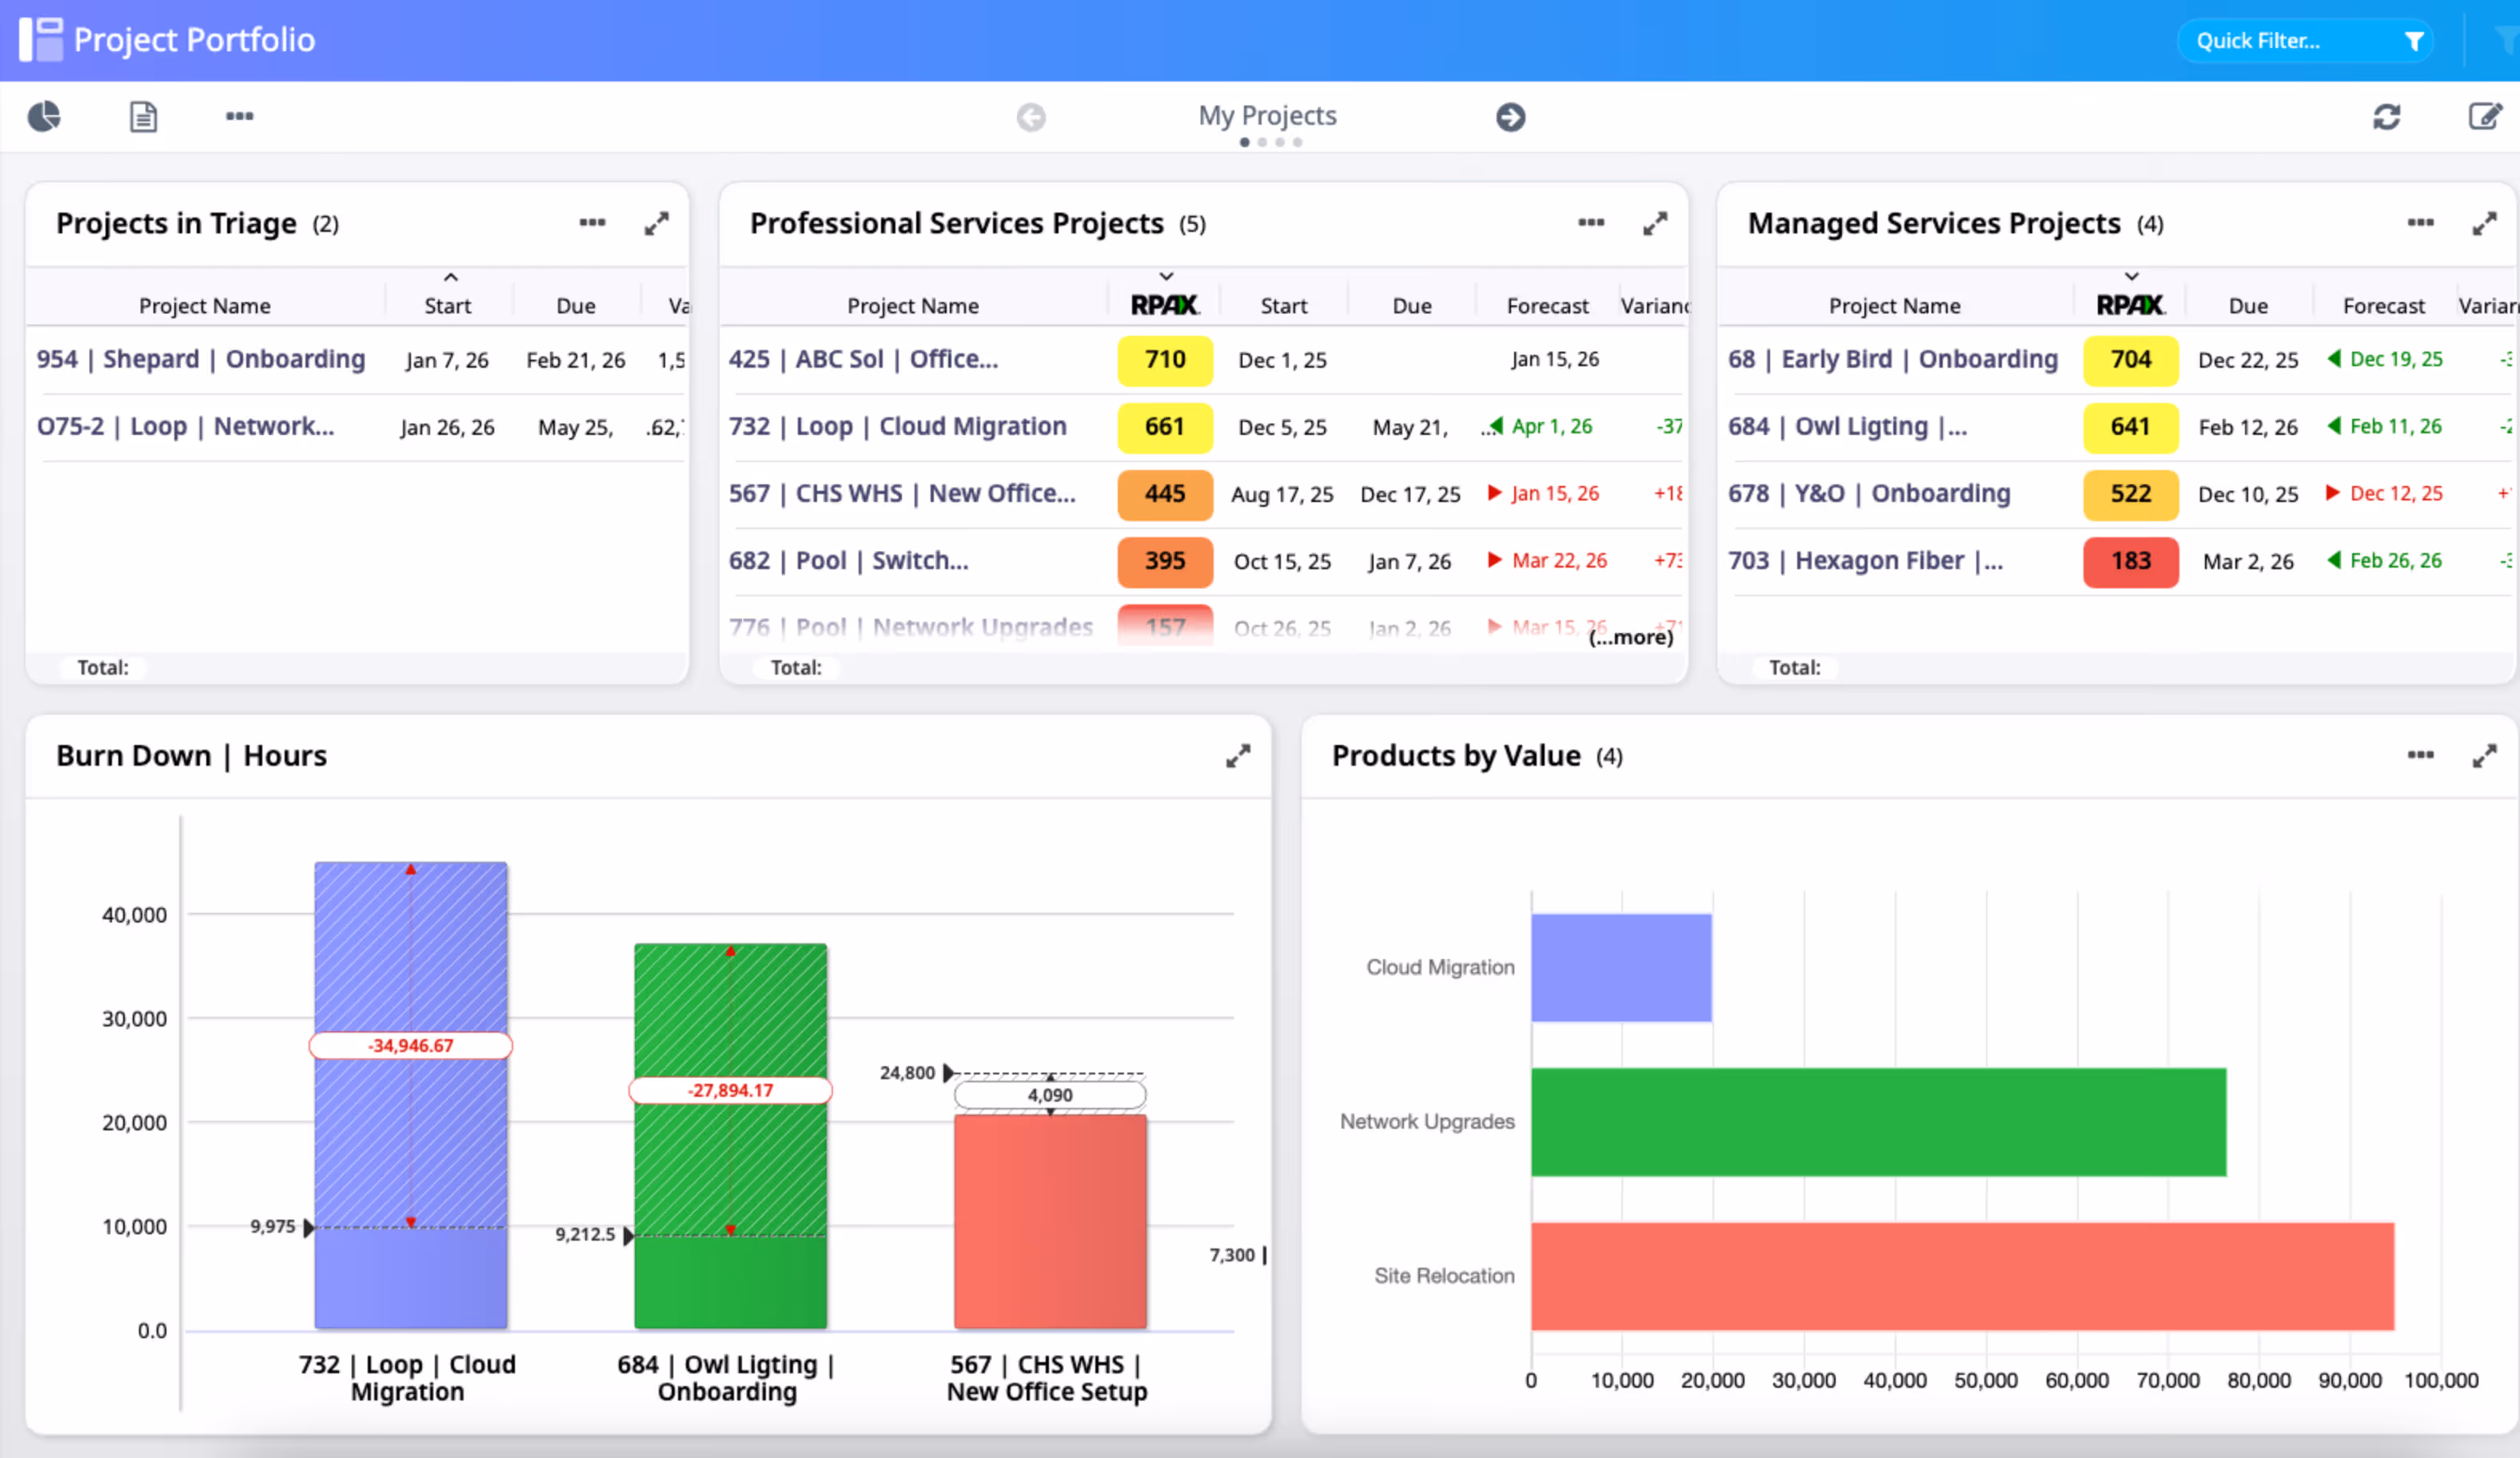Click RPAX column header in Managed Services
Viewport: 2520px width, 1458px height.
click(2131, 305)
